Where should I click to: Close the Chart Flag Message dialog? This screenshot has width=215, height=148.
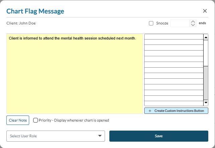[x=205, y=11]
